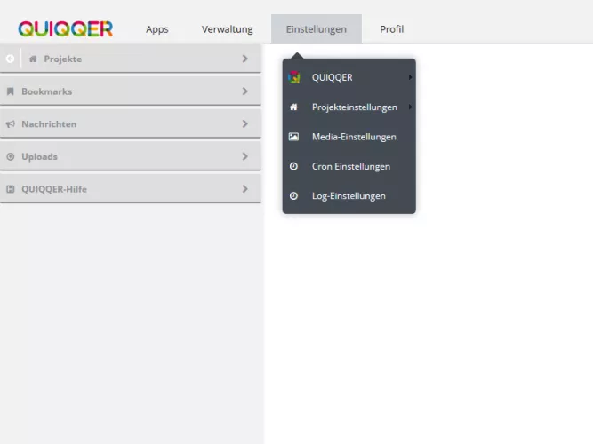
Task: Click the house icon next to Projekte
Action: 33,59
